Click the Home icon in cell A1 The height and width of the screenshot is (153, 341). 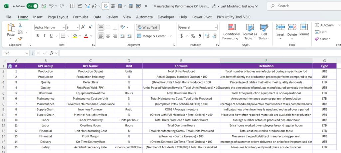[10, 66]
